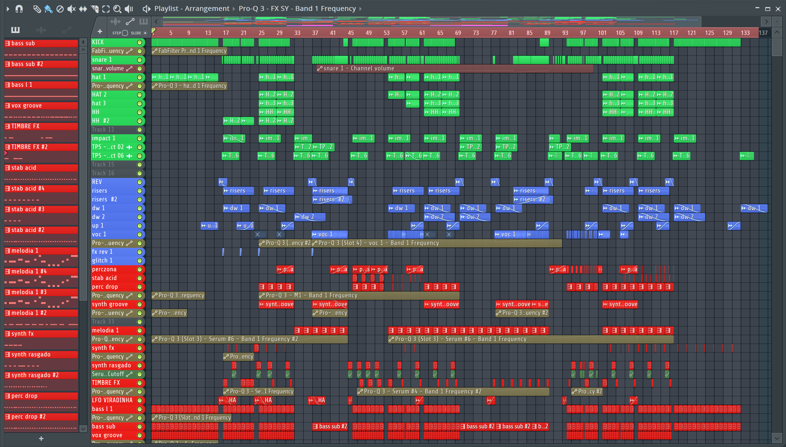Open arrow after 'Playlist - Arrangement'
The width and height of the screenshot is (786, 447).
click(234, 9)
